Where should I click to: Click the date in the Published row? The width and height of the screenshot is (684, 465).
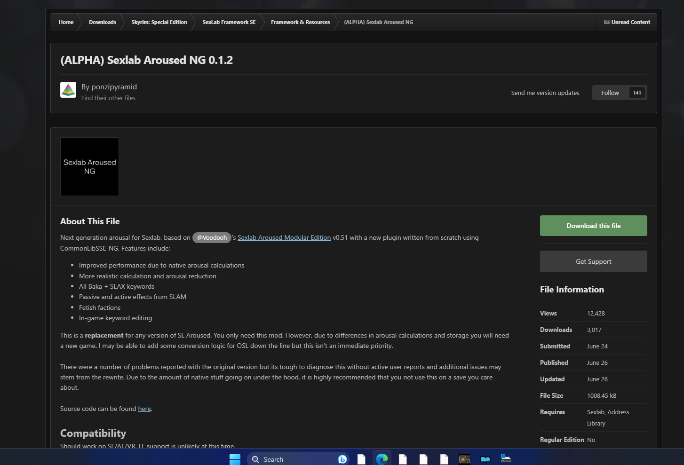pyautogui.click(x=597, y=363)
